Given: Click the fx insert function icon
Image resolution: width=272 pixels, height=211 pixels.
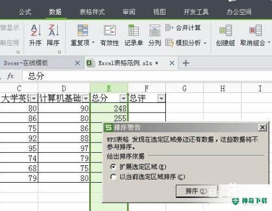Looking at the screenshot, I should point(10,76).
